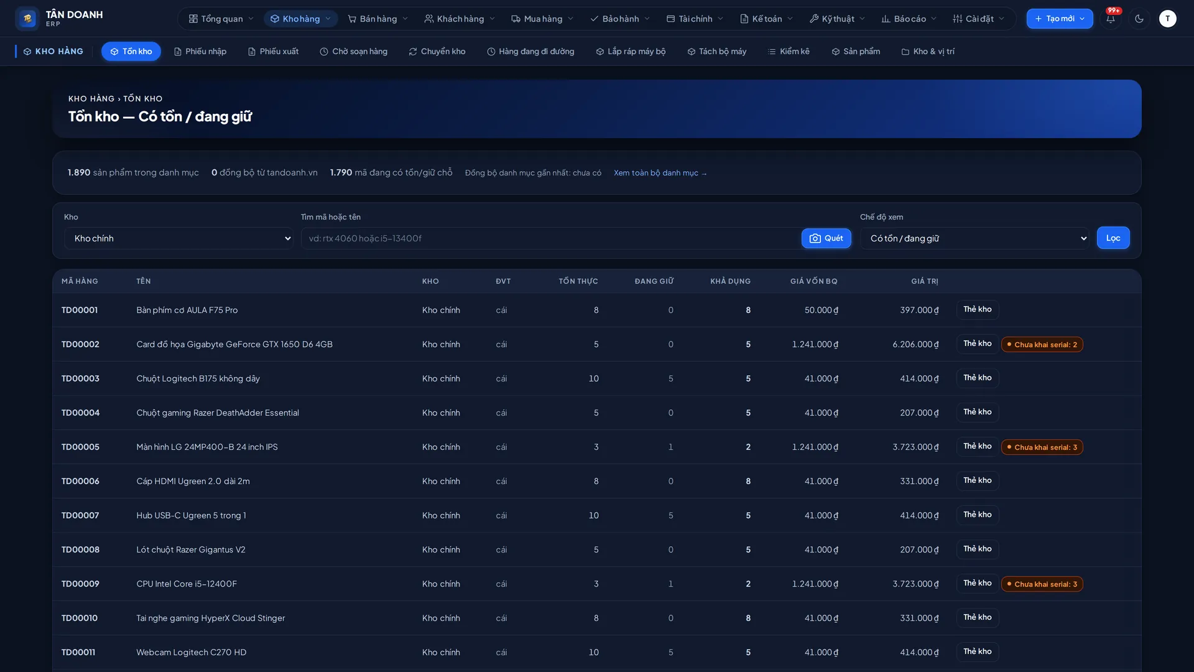The width and height of the screenshot is (1194, 672).
Task: Open the Kỹ thuật menu
Action: [x=837, y=19]
